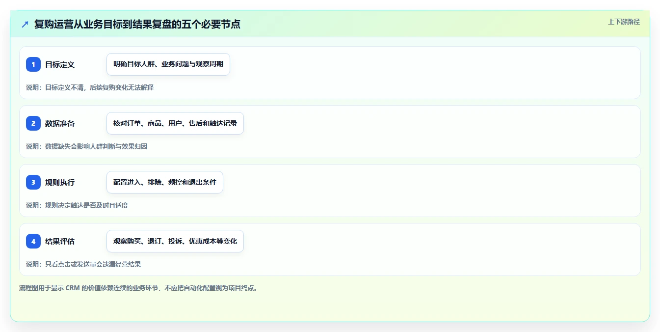Click the number 1 step badge
This screenshot has width=660, height=332.
point(33,64)
